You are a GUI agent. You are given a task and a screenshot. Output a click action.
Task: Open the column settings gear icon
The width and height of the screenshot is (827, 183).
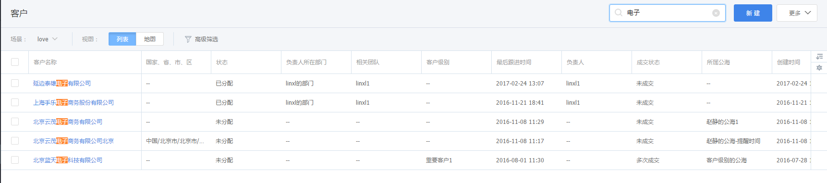click(819, 68)
